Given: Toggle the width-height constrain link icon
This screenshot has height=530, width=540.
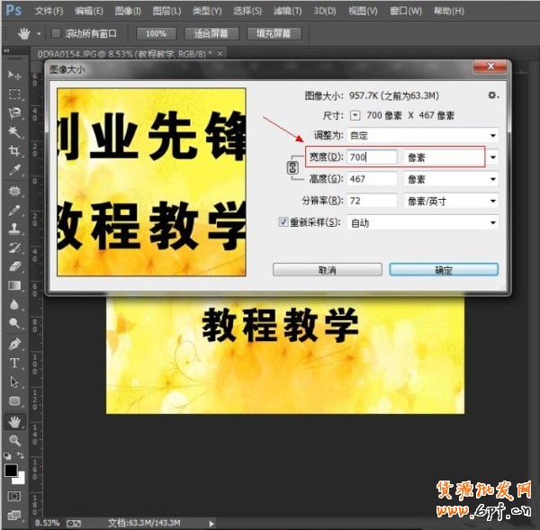Looking at the screenshot, I should (292, 167).
